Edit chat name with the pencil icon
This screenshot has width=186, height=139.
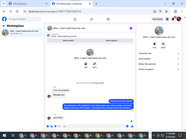(x=94, y=64)
